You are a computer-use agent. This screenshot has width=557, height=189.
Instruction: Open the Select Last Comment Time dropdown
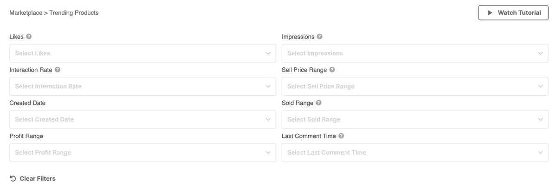point(415,152)
